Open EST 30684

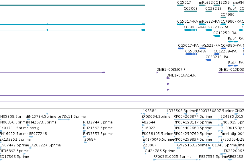click(90, 140)
